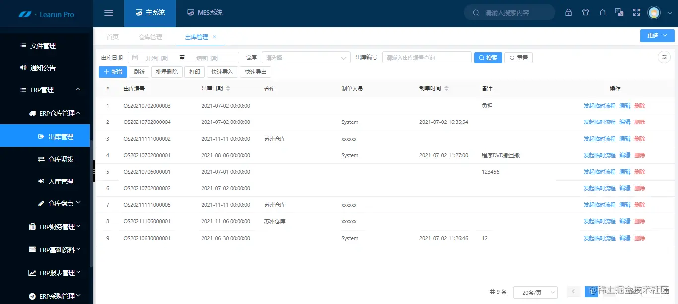This screenshot has width=678, height=304.
Task: Click 发起临时流程 link in the first row
Action: (x=599, y=105)
